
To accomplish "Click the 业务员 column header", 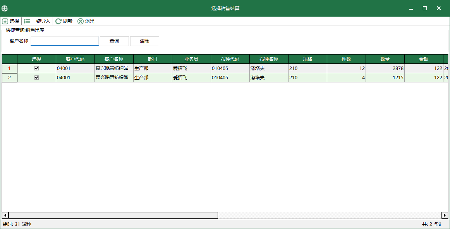I will click(191, 59).
